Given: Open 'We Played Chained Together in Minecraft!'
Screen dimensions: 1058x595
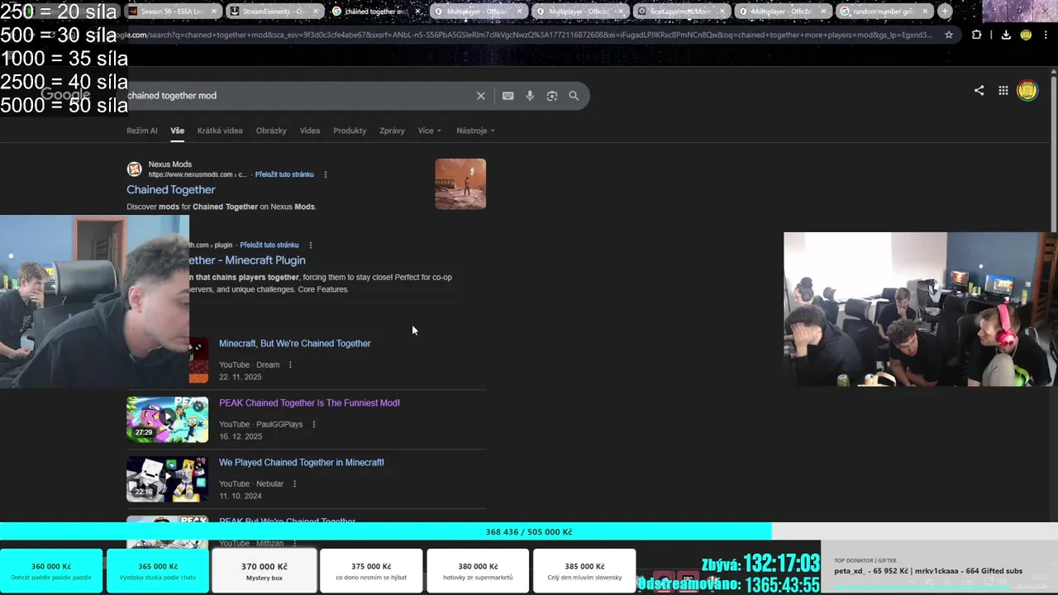Looking at the screenshot, I should click(x=302, y=463).
